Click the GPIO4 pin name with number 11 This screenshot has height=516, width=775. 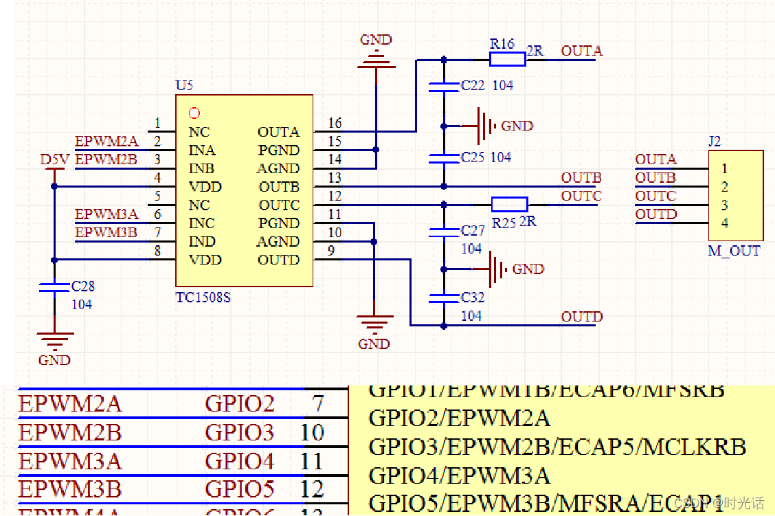pos(240,461)
